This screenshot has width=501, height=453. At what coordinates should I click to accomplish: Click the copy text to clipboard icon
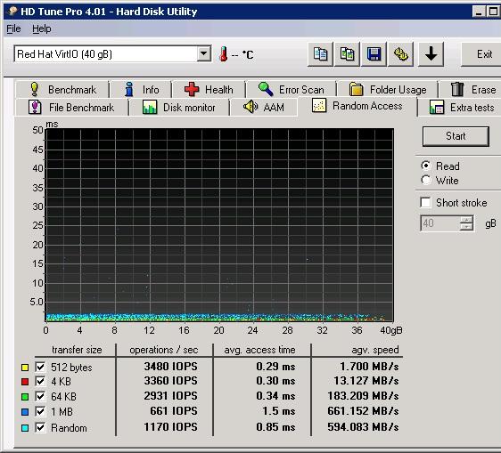click(x=320, y=54)
